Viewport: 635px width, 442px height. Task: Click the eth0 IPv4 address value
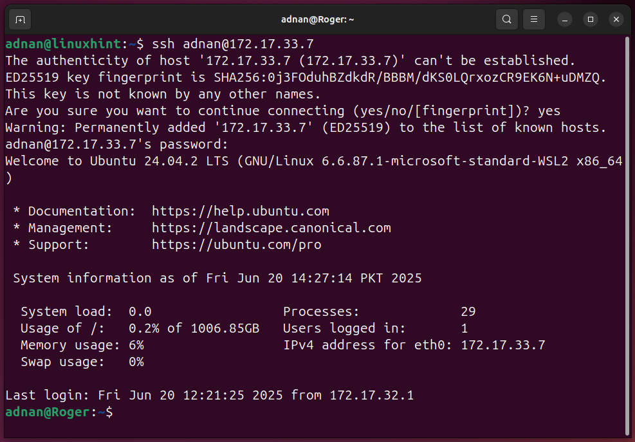(503, 345)
